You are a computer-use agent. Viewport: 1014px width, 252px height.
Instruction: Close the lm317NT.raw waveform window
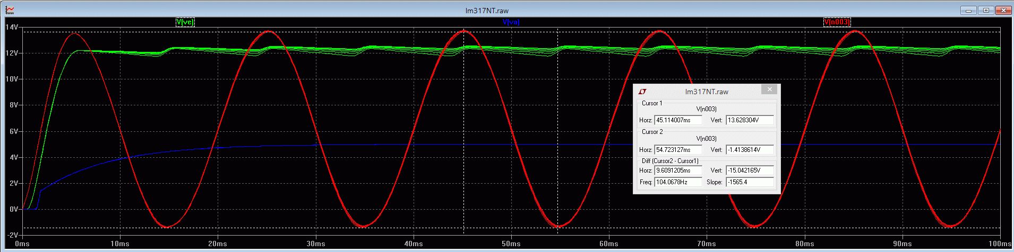coord(1002,10)
